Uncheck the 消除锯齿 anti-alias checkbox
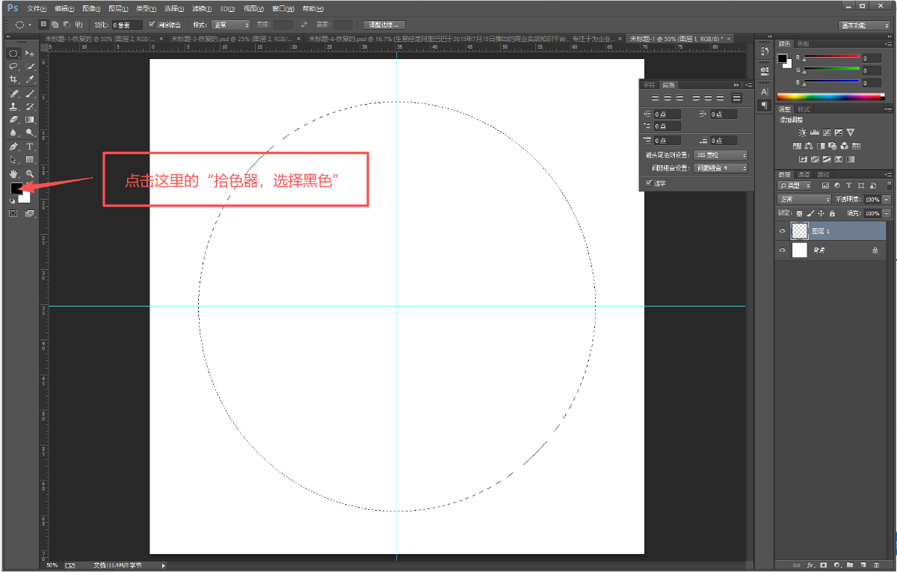 tap(152, 25)
